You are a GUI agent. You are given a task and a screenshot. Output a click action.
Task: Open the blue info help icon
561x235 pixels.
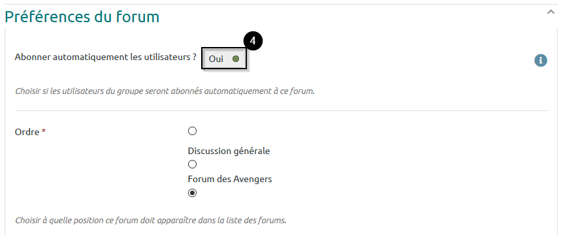[x=541, y=60]
